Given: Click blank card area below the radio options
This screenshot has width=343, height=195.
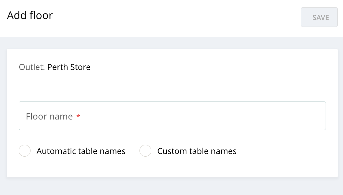Looking at the screenshot, I should point(172,168).
